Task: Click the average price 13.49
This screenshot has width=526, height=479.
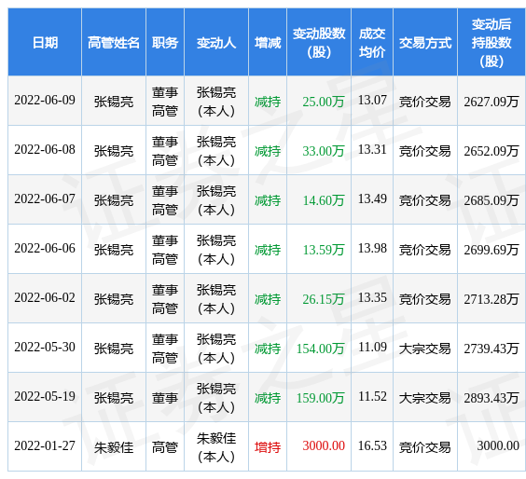Action: (372, 198)
